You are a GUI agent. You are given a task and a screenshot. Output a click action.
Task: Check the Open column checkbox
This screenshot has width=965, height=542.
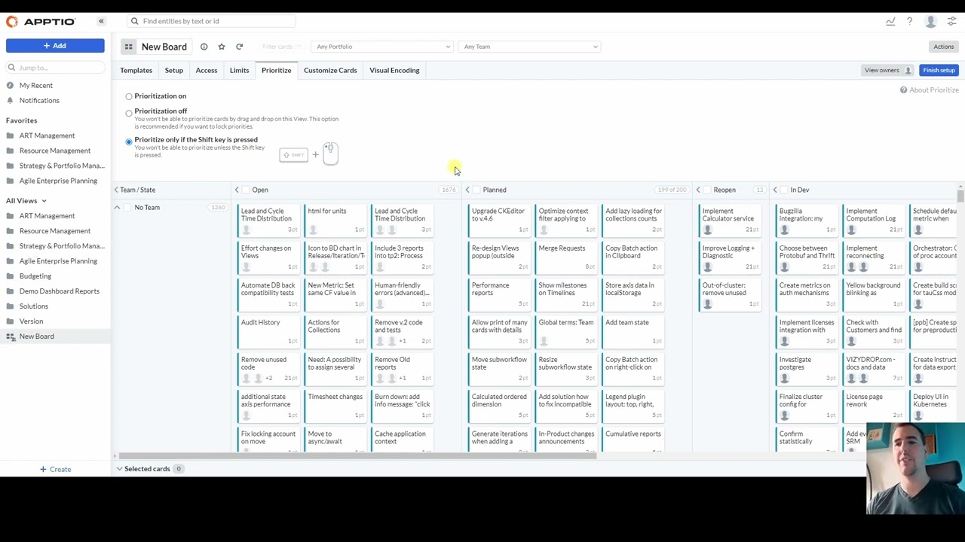247,190
